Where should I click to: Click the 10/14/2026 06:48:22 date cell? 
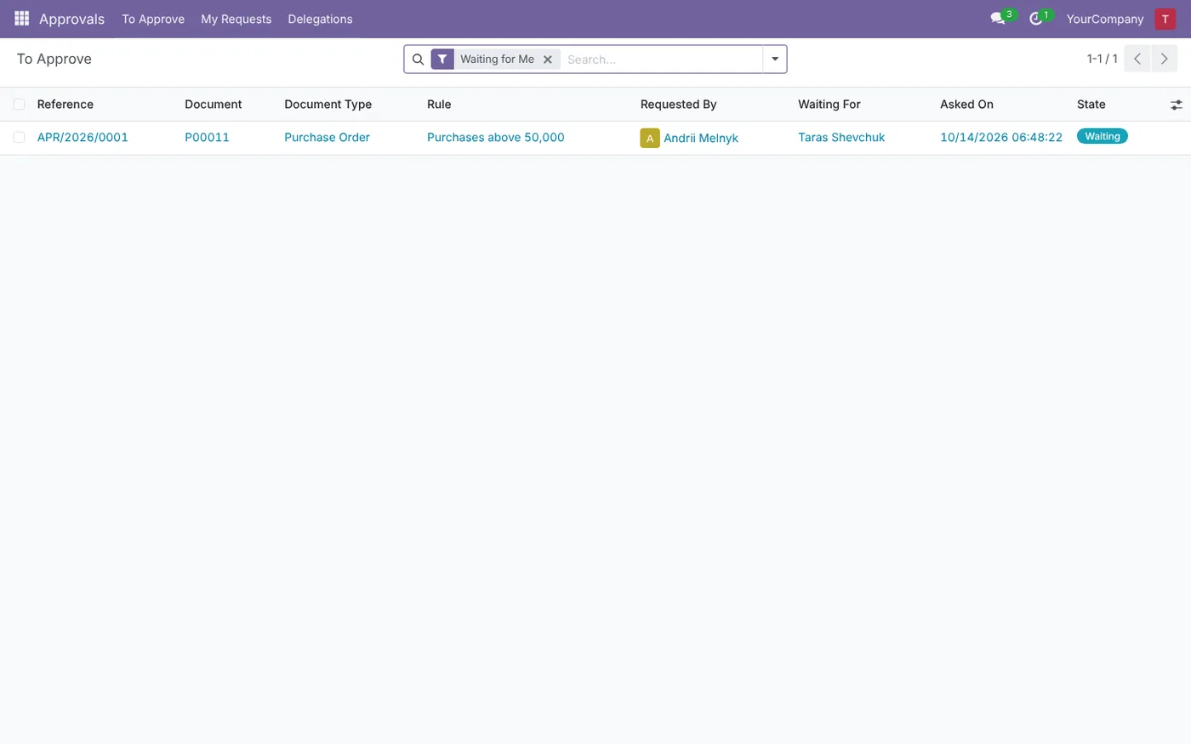coord(1001,137)
